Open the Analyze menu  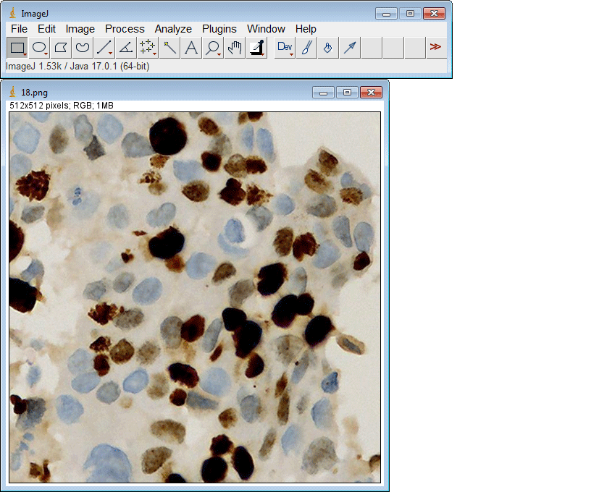173,29
